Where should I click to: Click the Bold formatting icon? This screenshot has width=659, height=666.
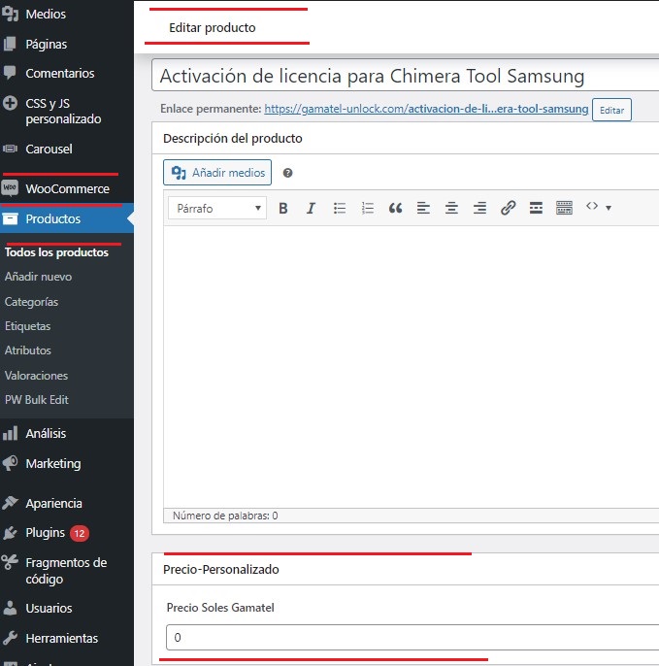[x=283, y=208]
